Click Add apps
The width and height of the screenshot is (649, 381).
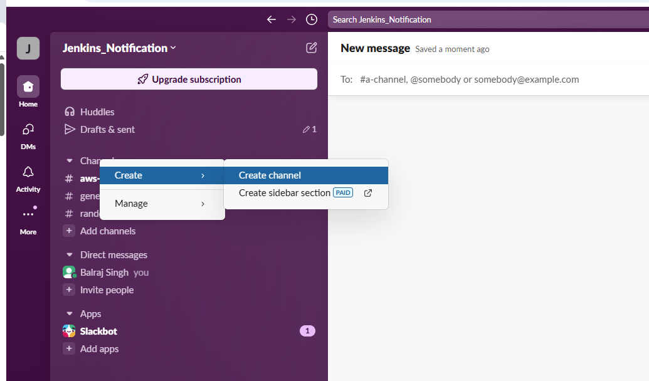(x=99, y=348)
